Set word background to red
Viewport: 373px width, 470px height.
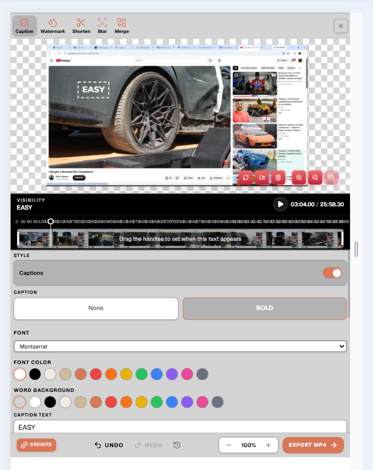pyautogui.click(x=111, y=402)
